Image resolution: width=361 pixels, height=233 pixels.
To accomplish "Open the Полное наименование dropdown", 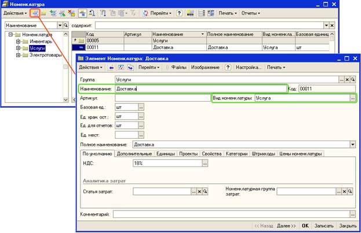I will [x=352, y=144].
